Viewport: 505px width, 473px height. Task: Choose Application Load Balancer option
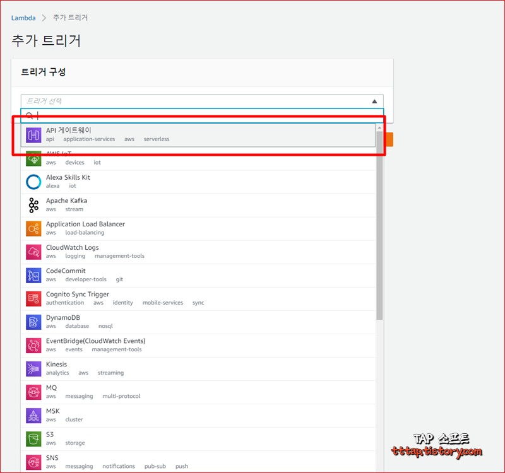[198, 229]
